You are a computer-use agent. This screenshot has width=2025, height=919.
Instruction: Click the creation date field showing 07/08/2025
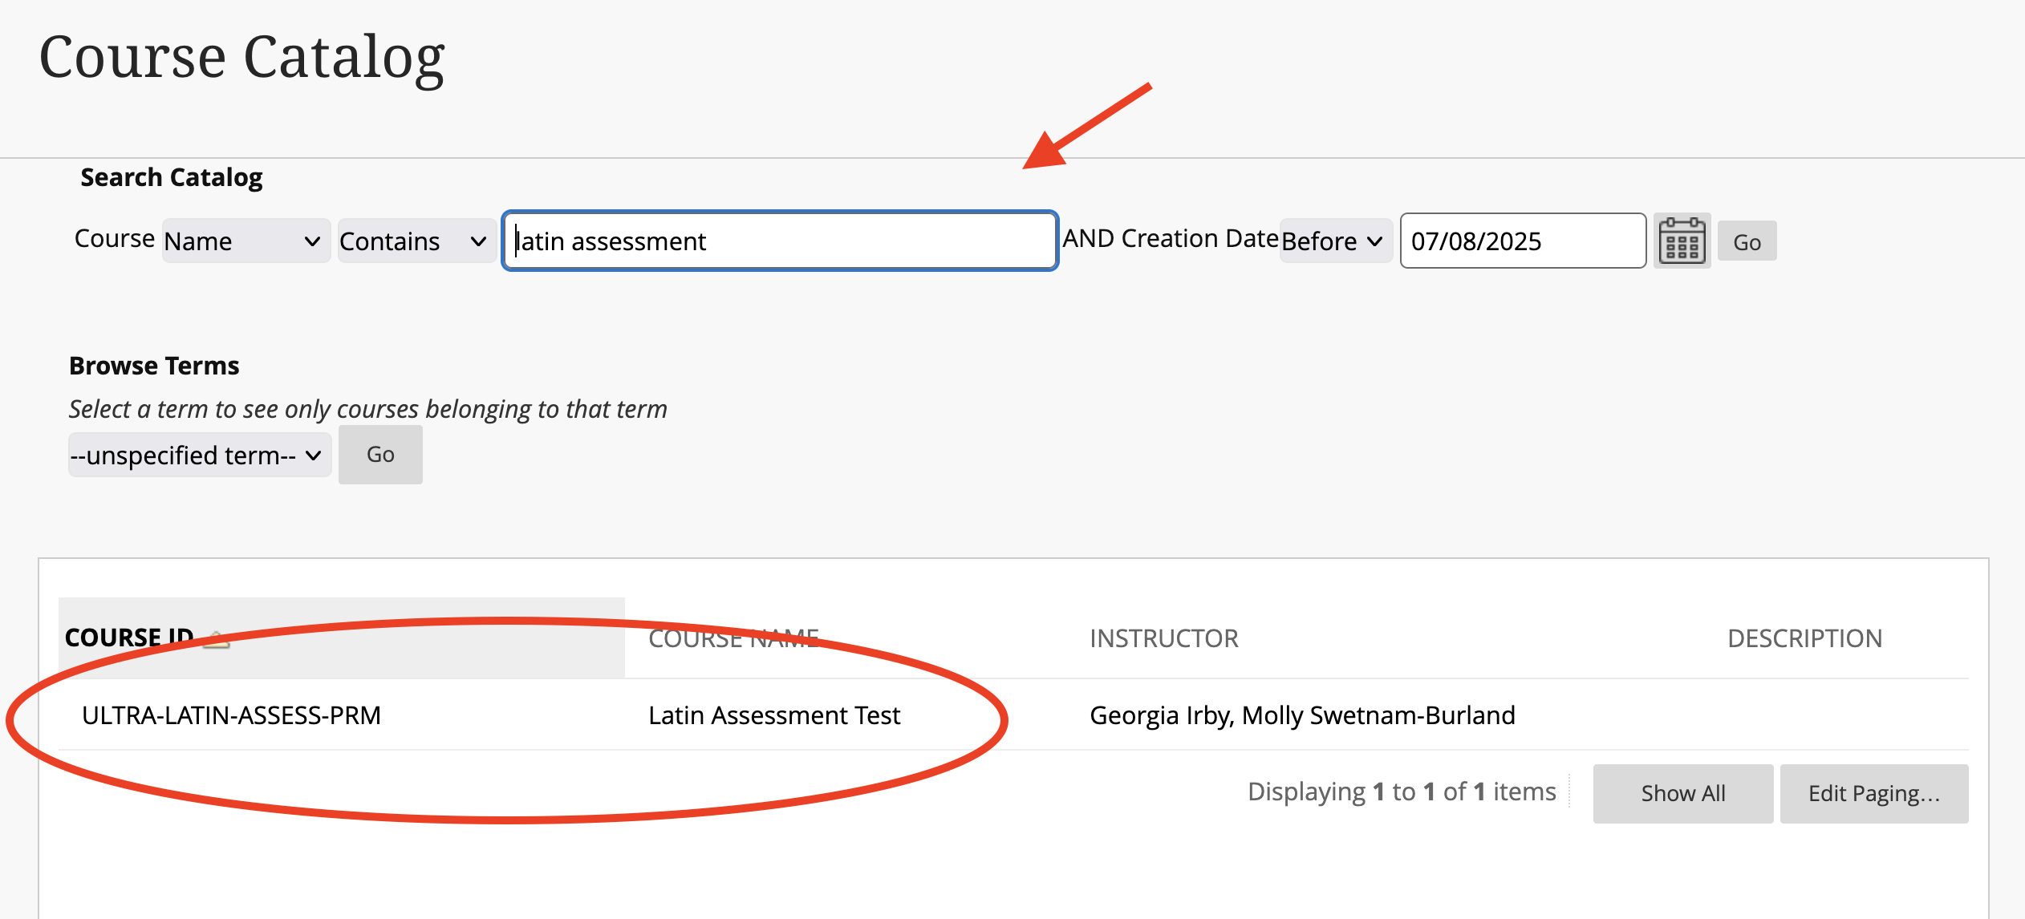[1522, 241]
